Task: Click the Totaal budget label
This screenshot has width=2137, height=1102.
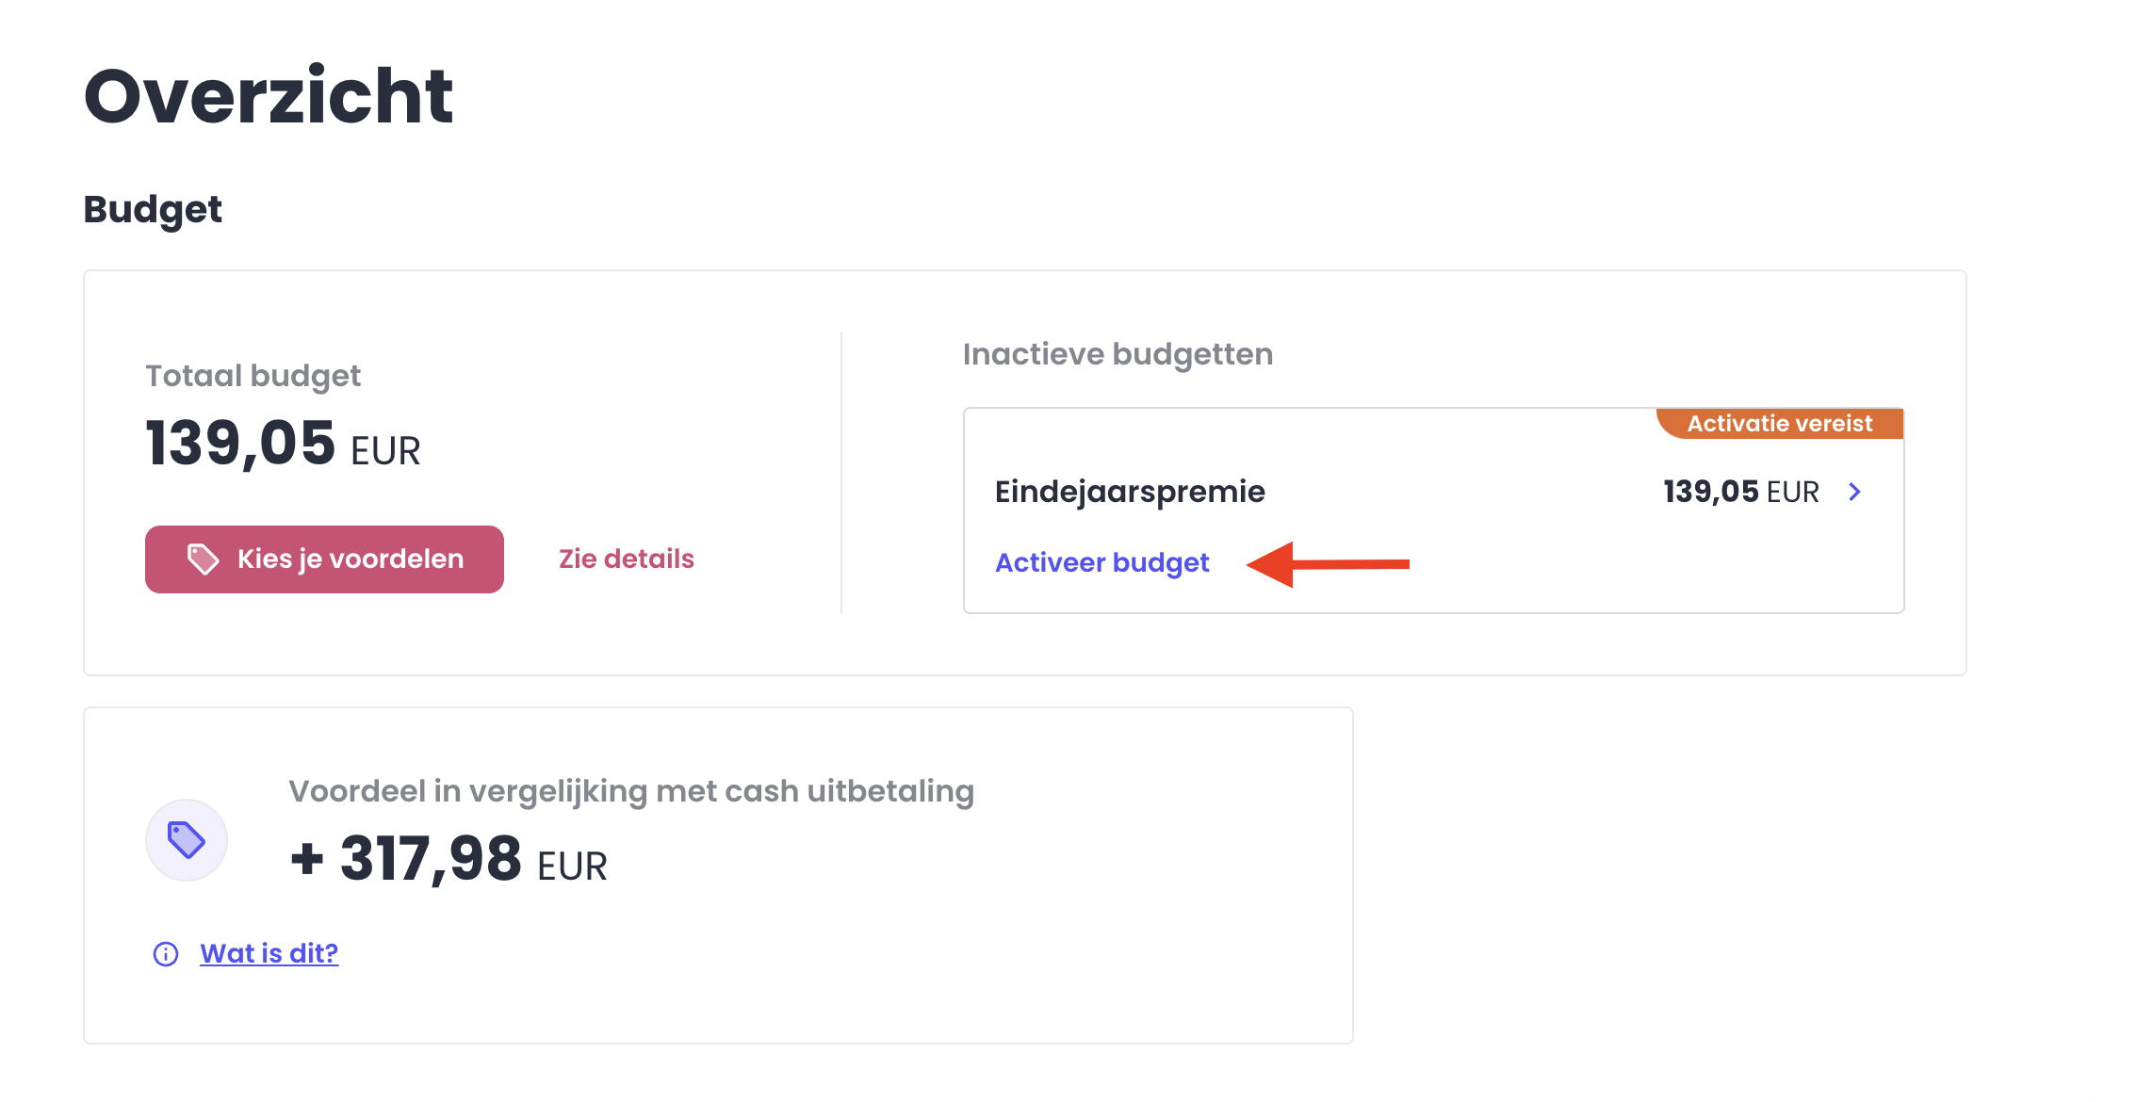Action: [253, 376]
